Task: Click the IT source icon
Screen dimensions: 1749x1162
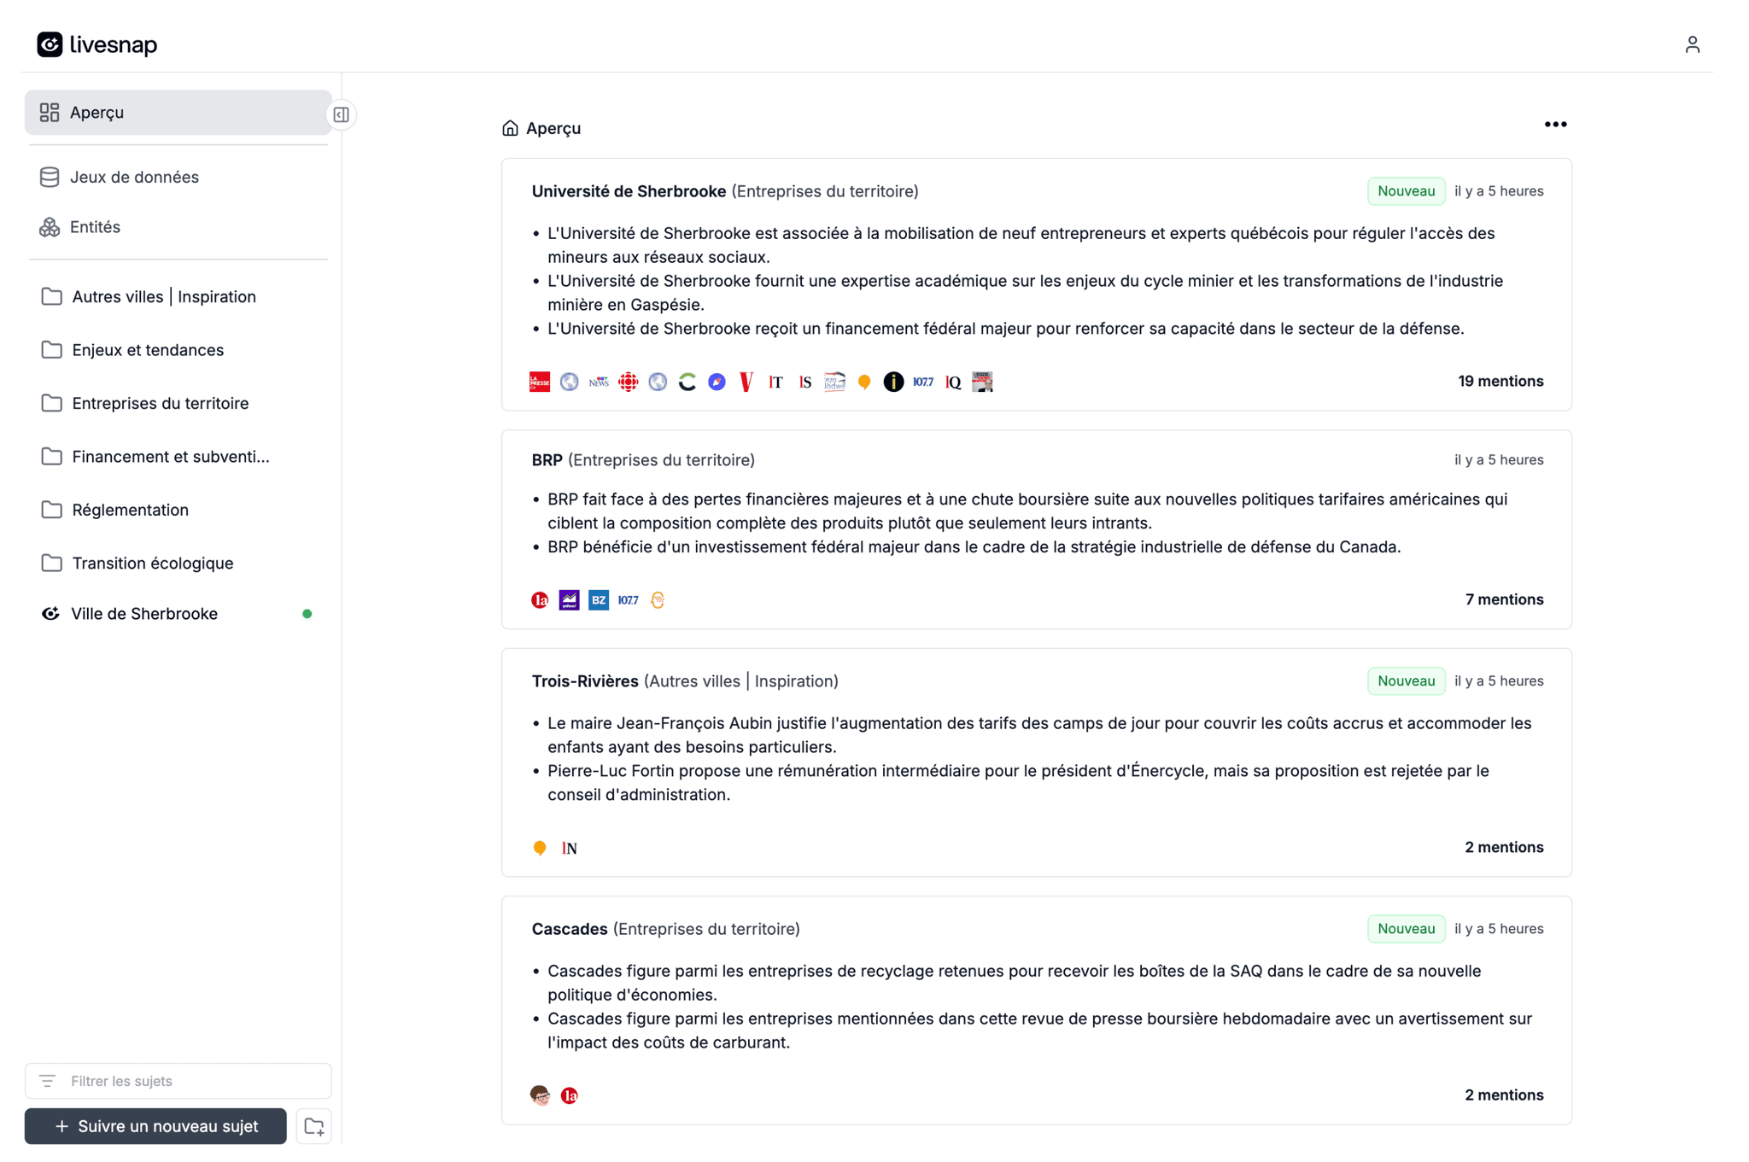Action: pyautogui.click(x=775, y=382)
